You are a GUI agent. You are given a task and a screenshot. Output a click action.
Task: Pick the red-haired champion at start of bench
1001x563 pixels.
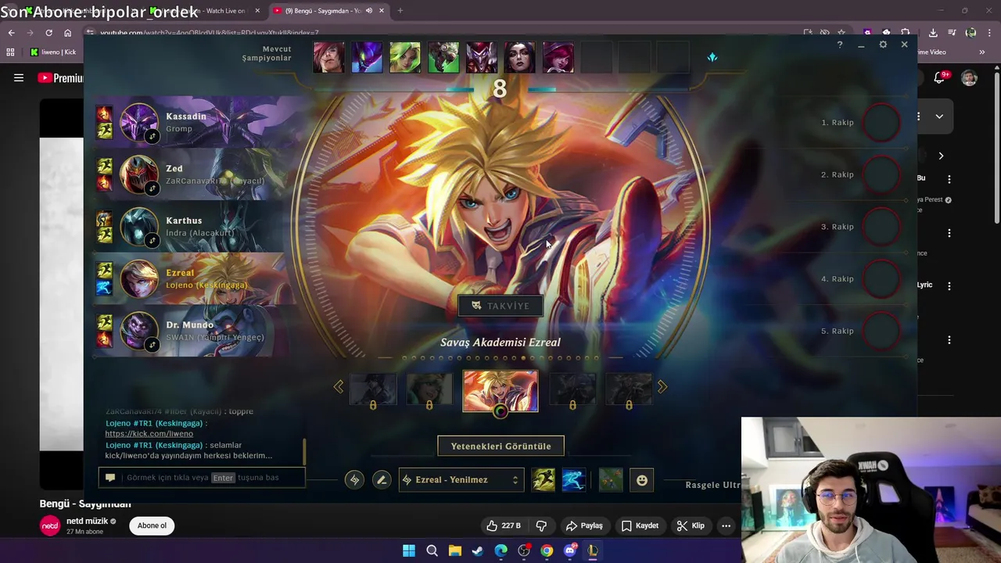click(x=328, y=58)
